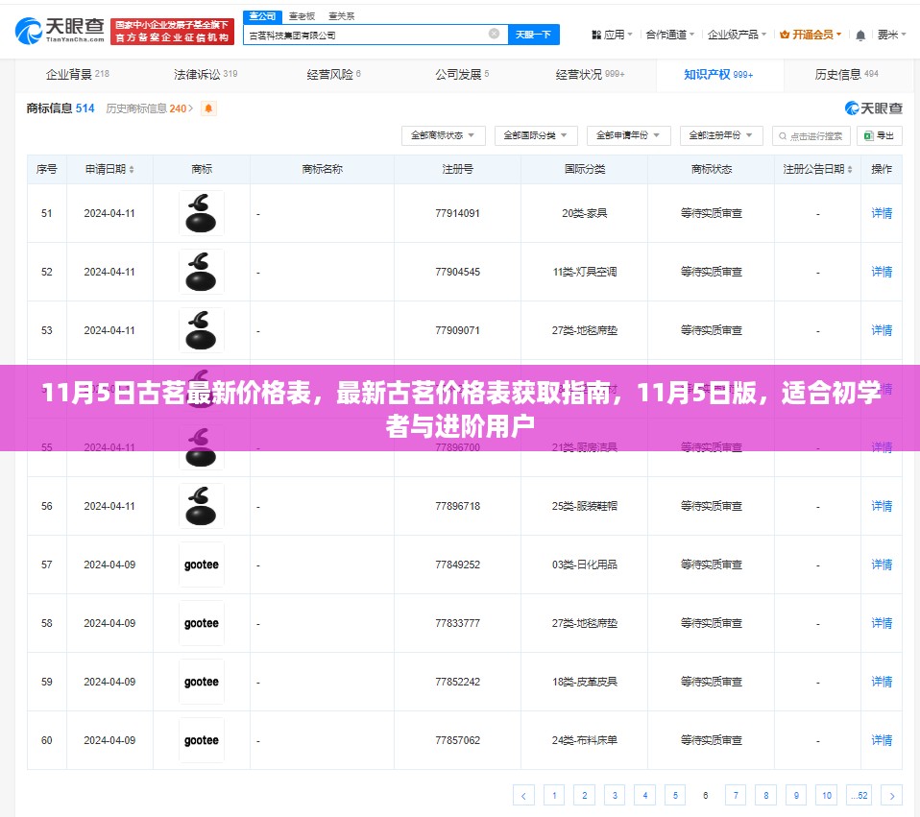Expand the 全部商标状态 filter dropdown
Screen dimensions: 920x817
pyautogui.click(x=443, y=135)
